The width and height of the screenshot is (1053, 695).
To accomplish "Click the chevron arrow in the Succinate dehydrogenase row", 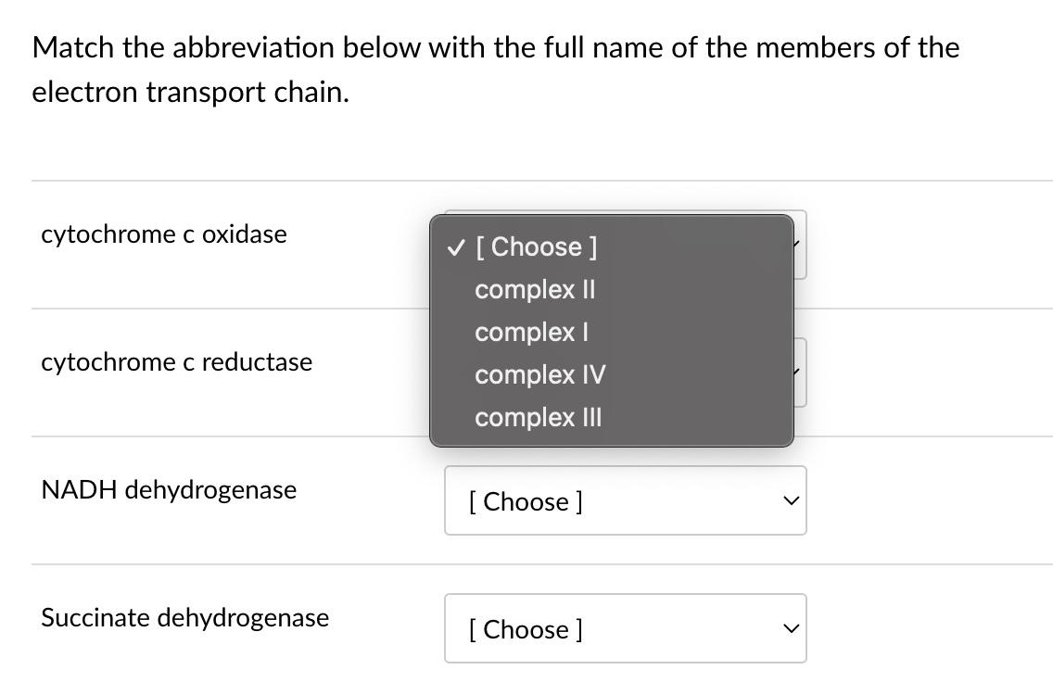I will click(x=790, y=629).
